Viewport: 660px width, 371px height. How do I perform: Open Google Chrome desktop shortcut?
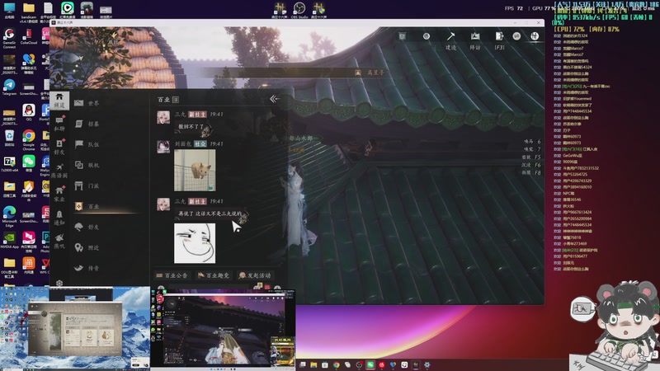[29, 140]
